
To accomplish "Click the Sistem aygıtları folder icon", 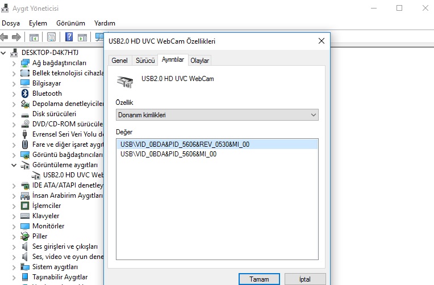I will 25,267.
